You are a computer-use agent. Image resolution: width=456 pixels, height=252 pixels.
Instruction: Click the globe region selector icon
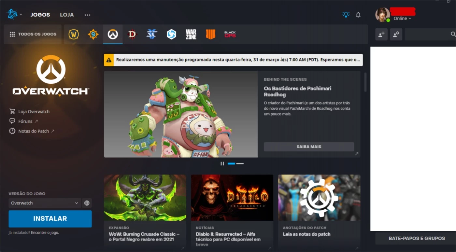click(x=87, y=203)
